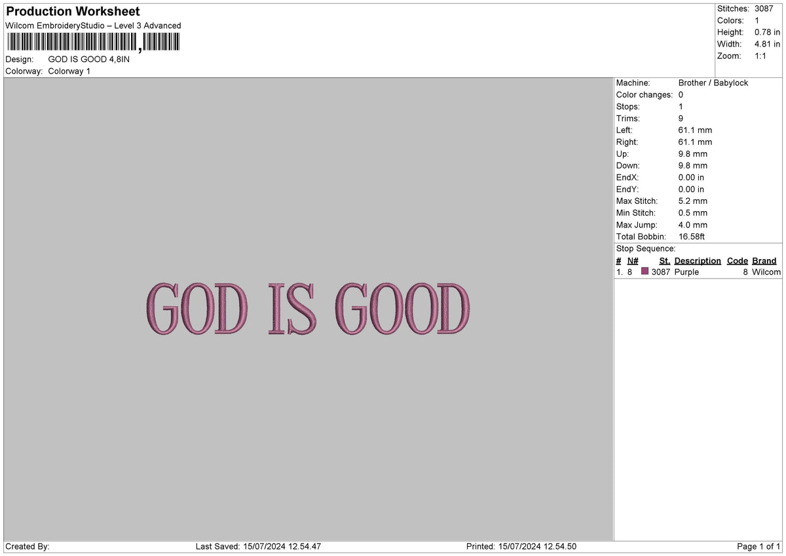
Task: Select the purple color swatch in Stop Sequence
Action: coord(645,271)
